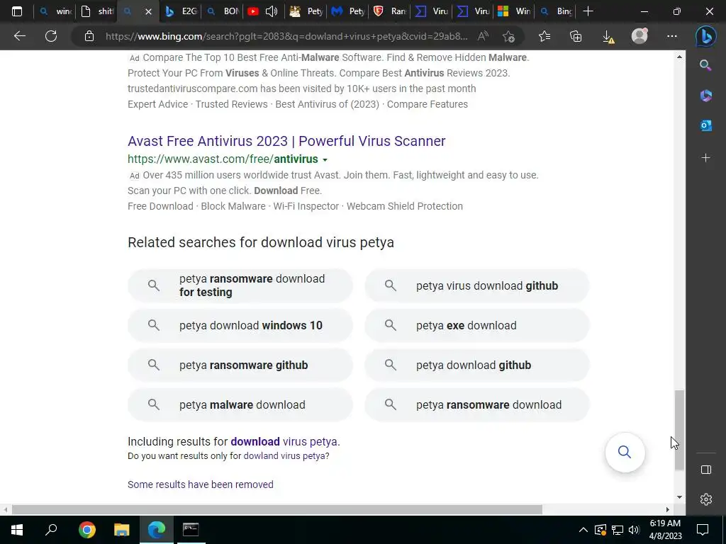Open the Read aloud tool
Image resolution: width=726 pixels, height=544 pixels.
[x=483, y=36]
